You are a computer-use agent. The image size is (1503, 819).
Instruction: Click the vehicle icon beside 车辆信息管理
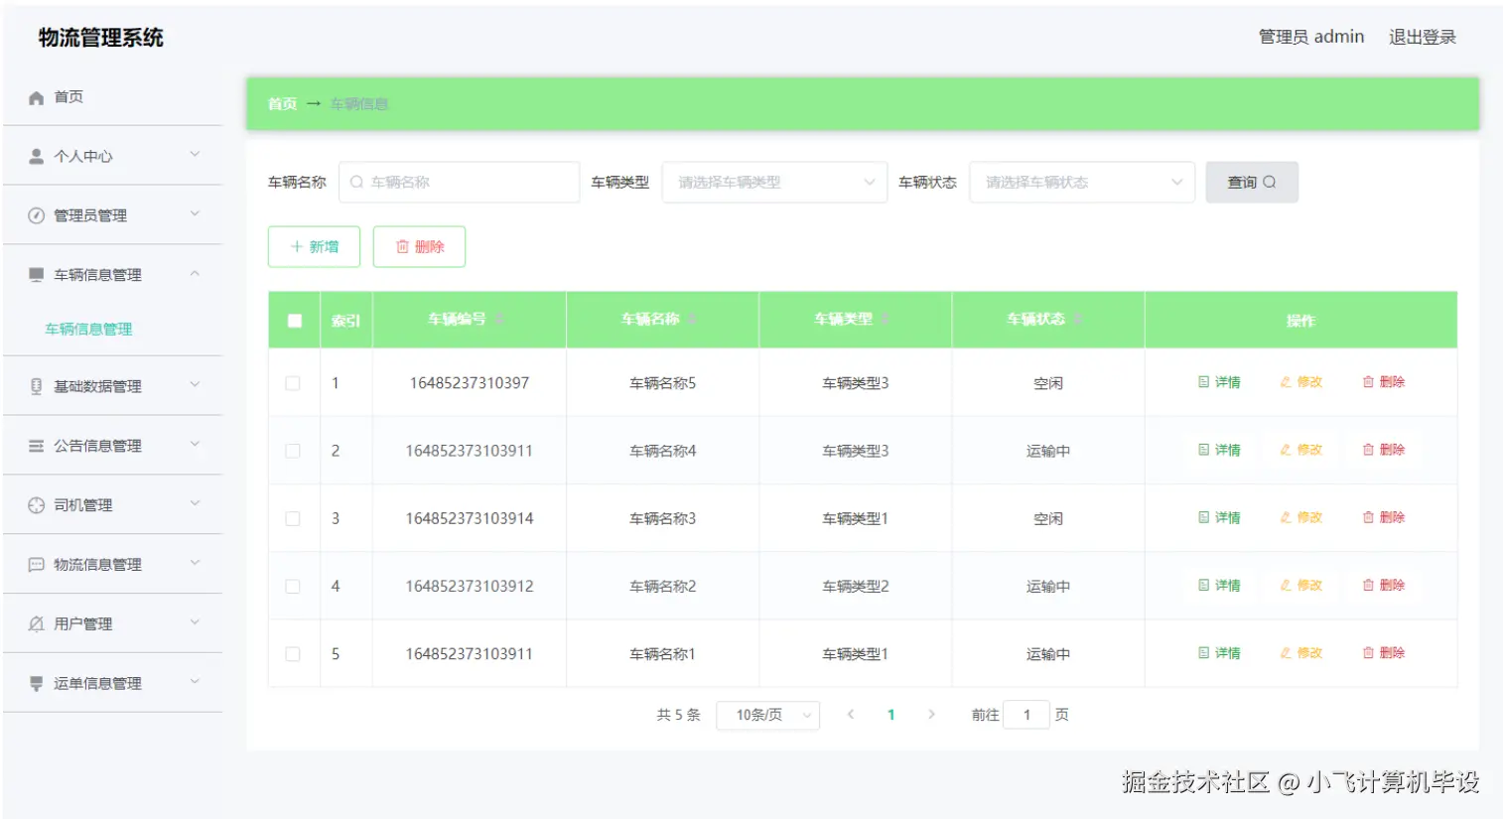pyautogui.click(x=35, y=274)
